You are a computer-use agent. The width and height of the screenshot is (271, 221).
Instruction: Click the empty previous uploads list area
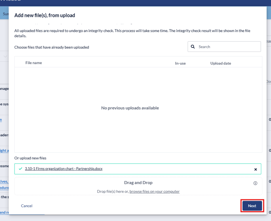tap(138, 130)
